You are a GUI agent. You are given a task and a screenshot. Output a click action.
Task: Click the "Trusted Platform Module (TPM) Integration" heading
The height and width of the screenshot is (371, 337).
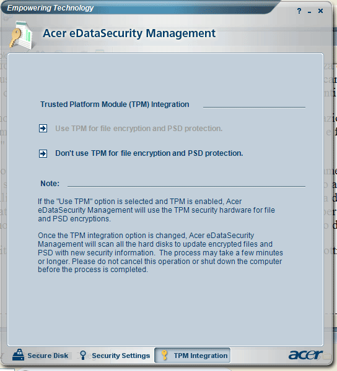115,104
